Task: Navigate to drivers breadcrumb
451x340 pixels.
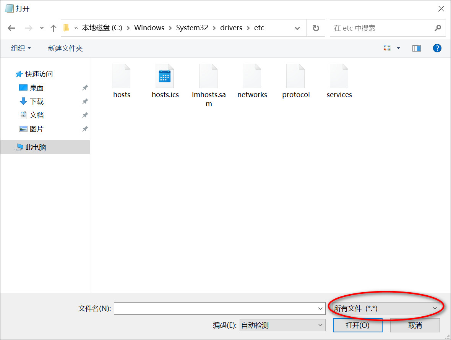Action: [x=231, y=28]
